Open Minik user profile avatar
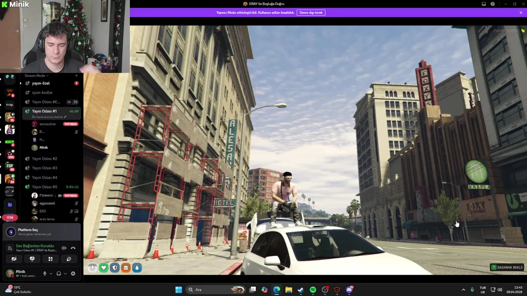The width and height of the screenshot is (527, 296). click(x=10, y=273)
